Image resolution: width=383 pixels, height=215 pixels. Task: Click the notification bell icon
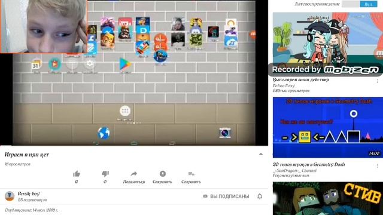coord(260,196)
